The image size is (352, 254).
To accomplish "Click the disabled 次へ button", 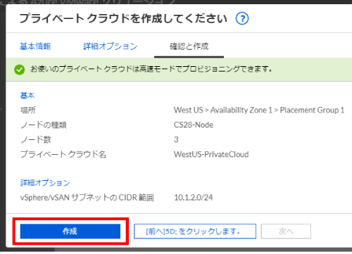I will tap(286, 231).
